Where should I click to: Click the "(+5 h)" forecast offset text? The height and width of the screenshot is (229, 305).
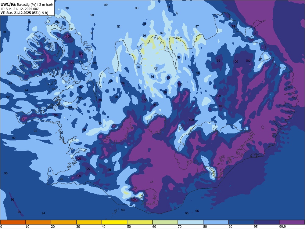(x=43, y=13)
